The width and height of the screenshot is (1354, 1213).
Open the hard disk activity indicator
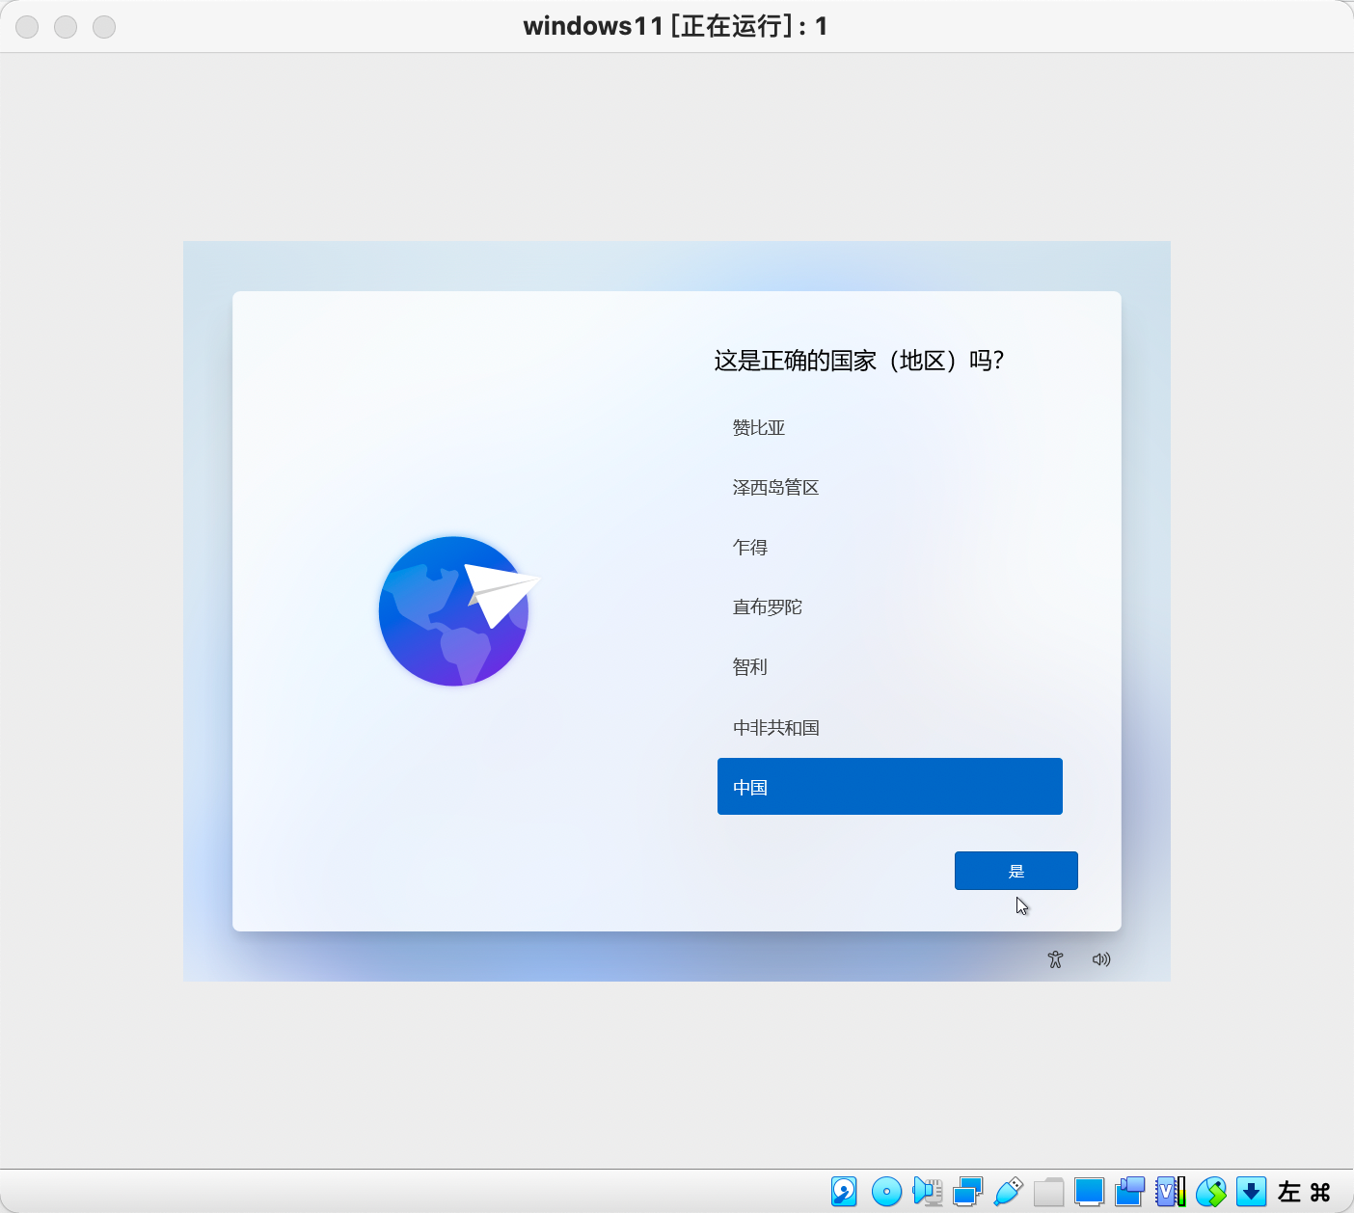844,1192
